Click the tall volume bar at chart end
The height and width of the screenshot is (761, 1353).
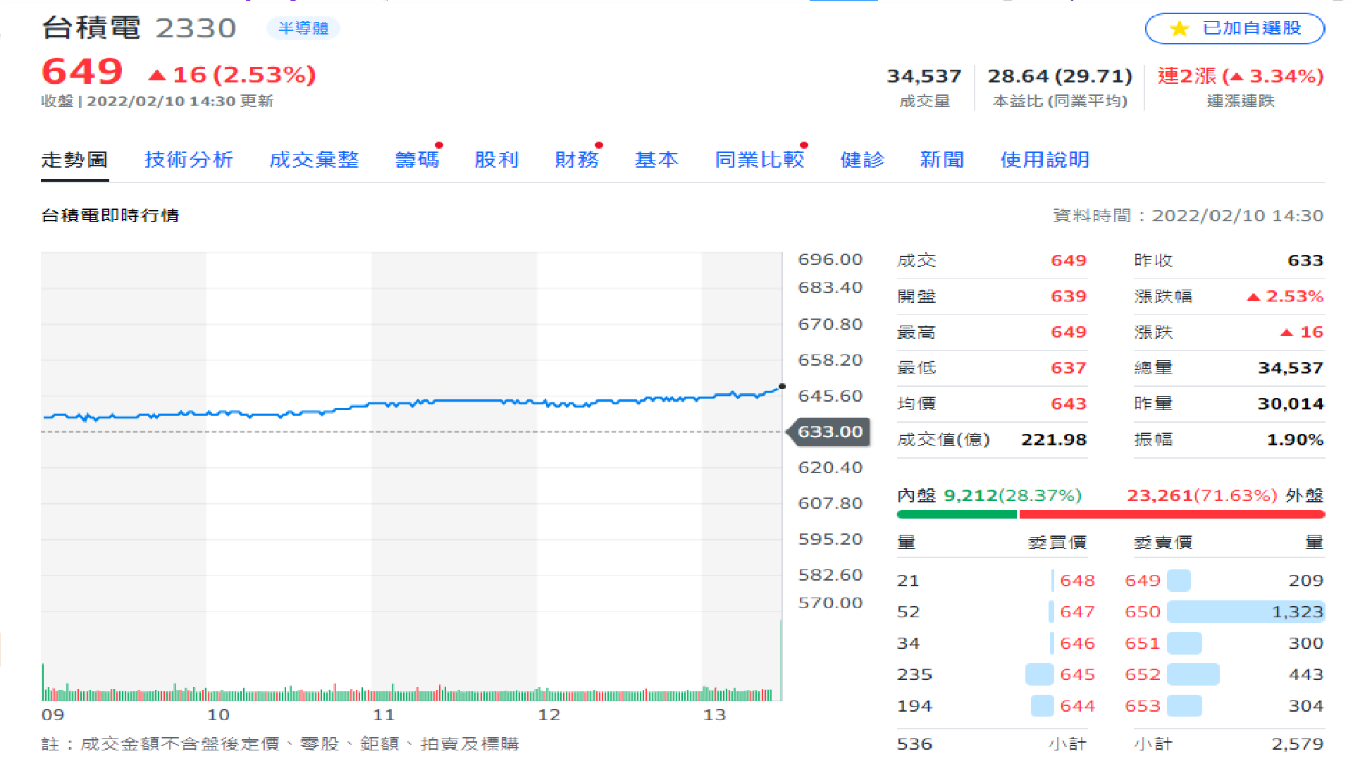[781, 660]
